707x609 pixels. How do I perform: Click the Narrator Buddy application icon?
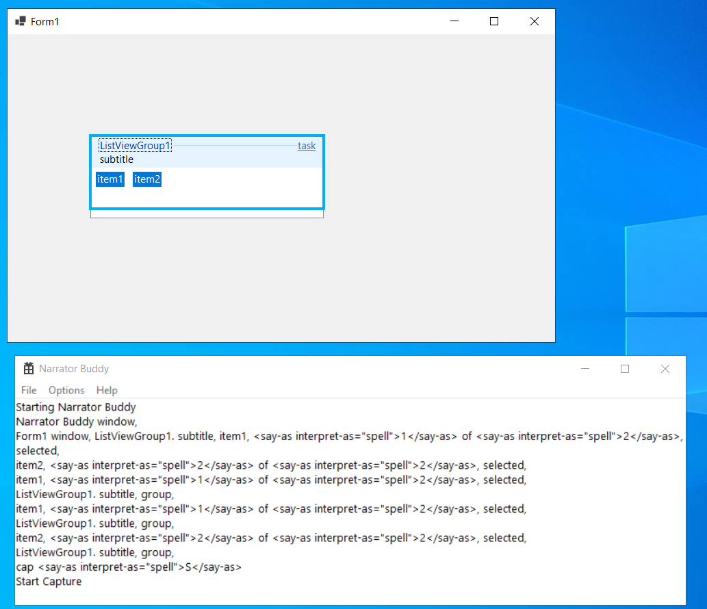coord(28,368)
